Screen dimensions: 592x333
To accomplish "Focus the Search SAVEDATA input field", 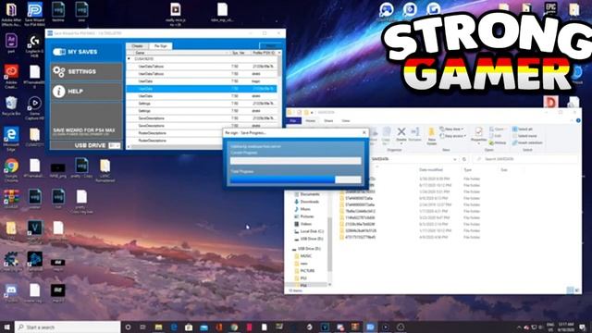I will pos(526,159).
